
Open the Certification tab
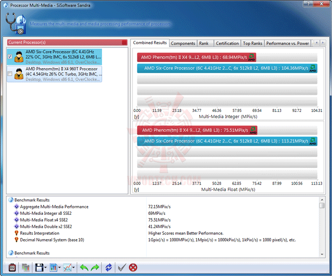pyautogui.click(x=227, y=43)
